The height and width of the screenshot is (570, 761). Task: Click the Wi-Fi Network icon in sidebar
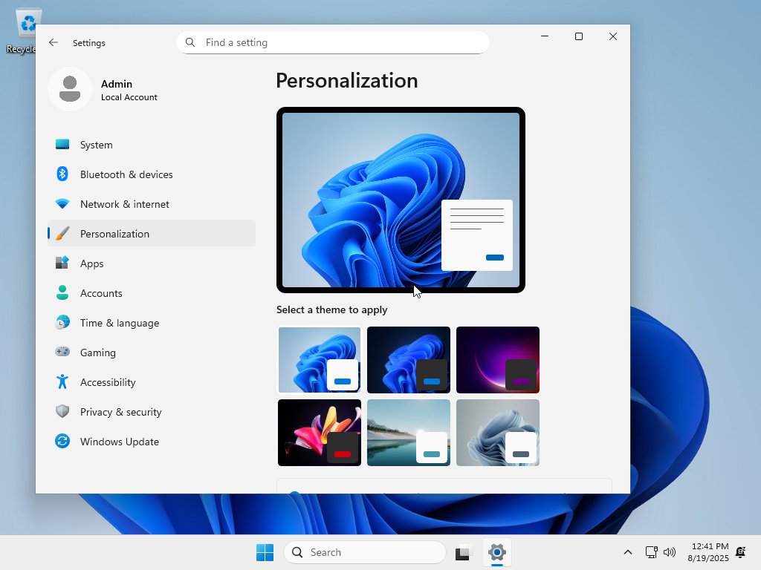coord(62,204)
